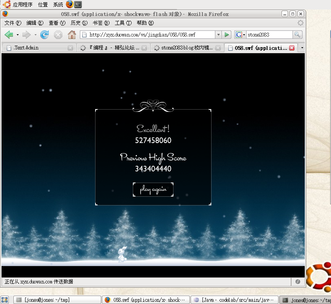Click the green Go arrow beside the URL

point(226,35)
